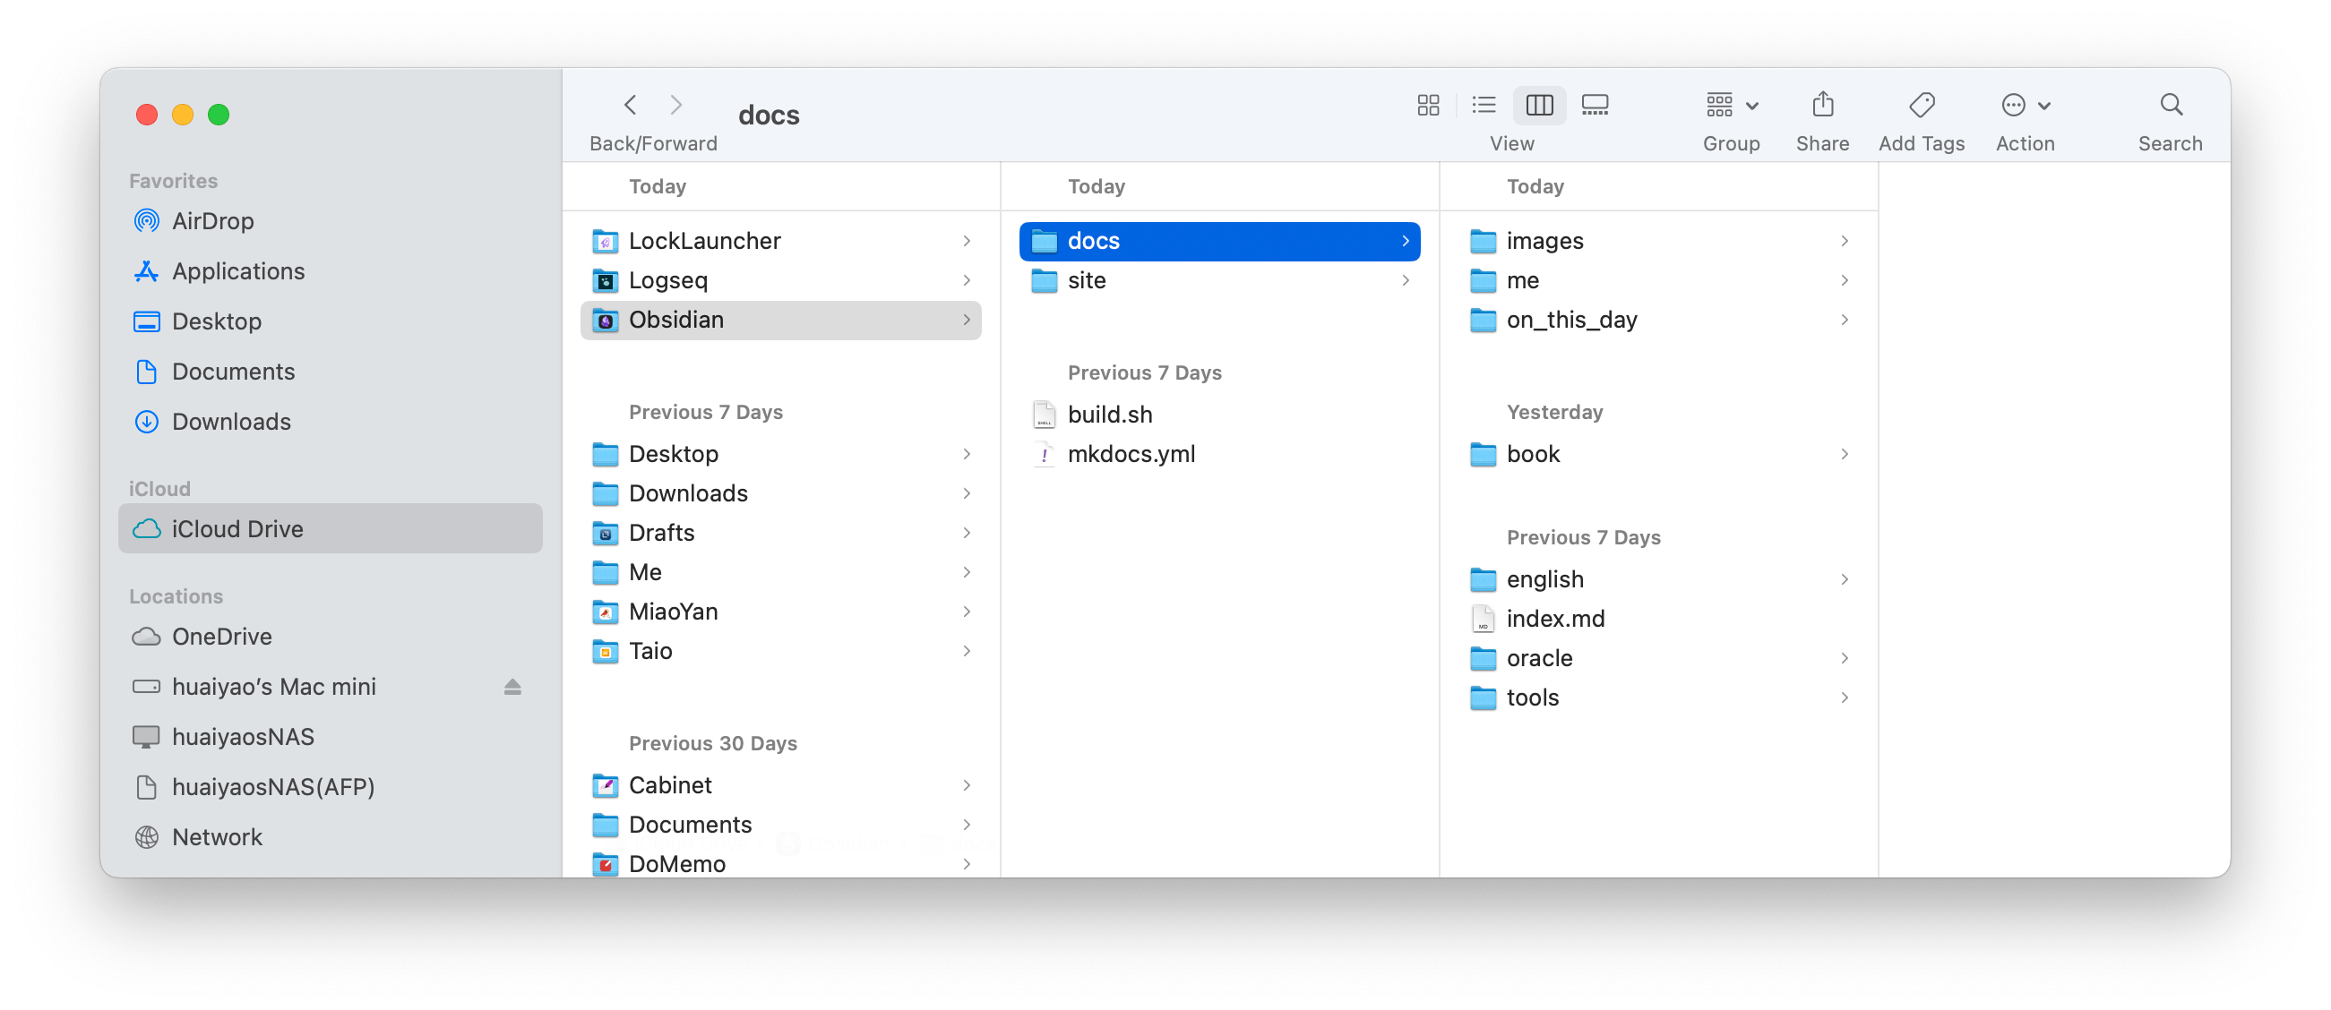The width and height of the screenshot is (2331, 1010).
Task: Select the tools folder
Action: coord(1659,698)
